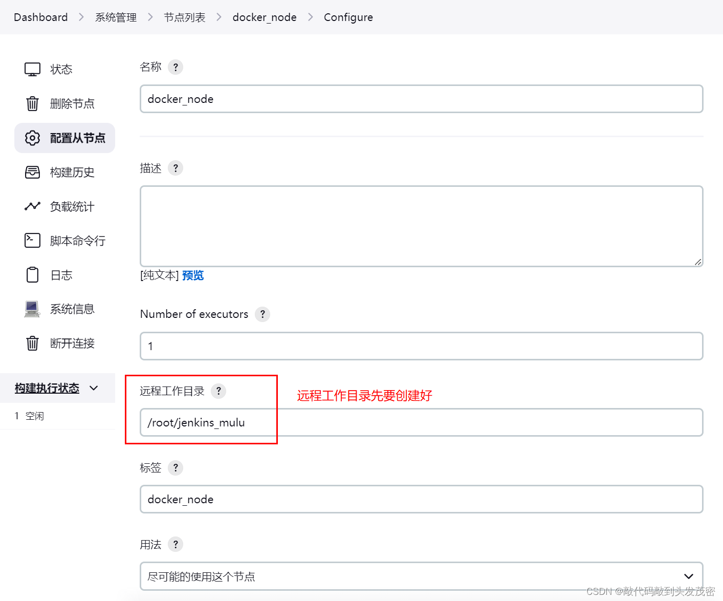Click the chevron after Dashboard breadcrumb
Viewport: 723px width, 601px height.
coord(81,17)
